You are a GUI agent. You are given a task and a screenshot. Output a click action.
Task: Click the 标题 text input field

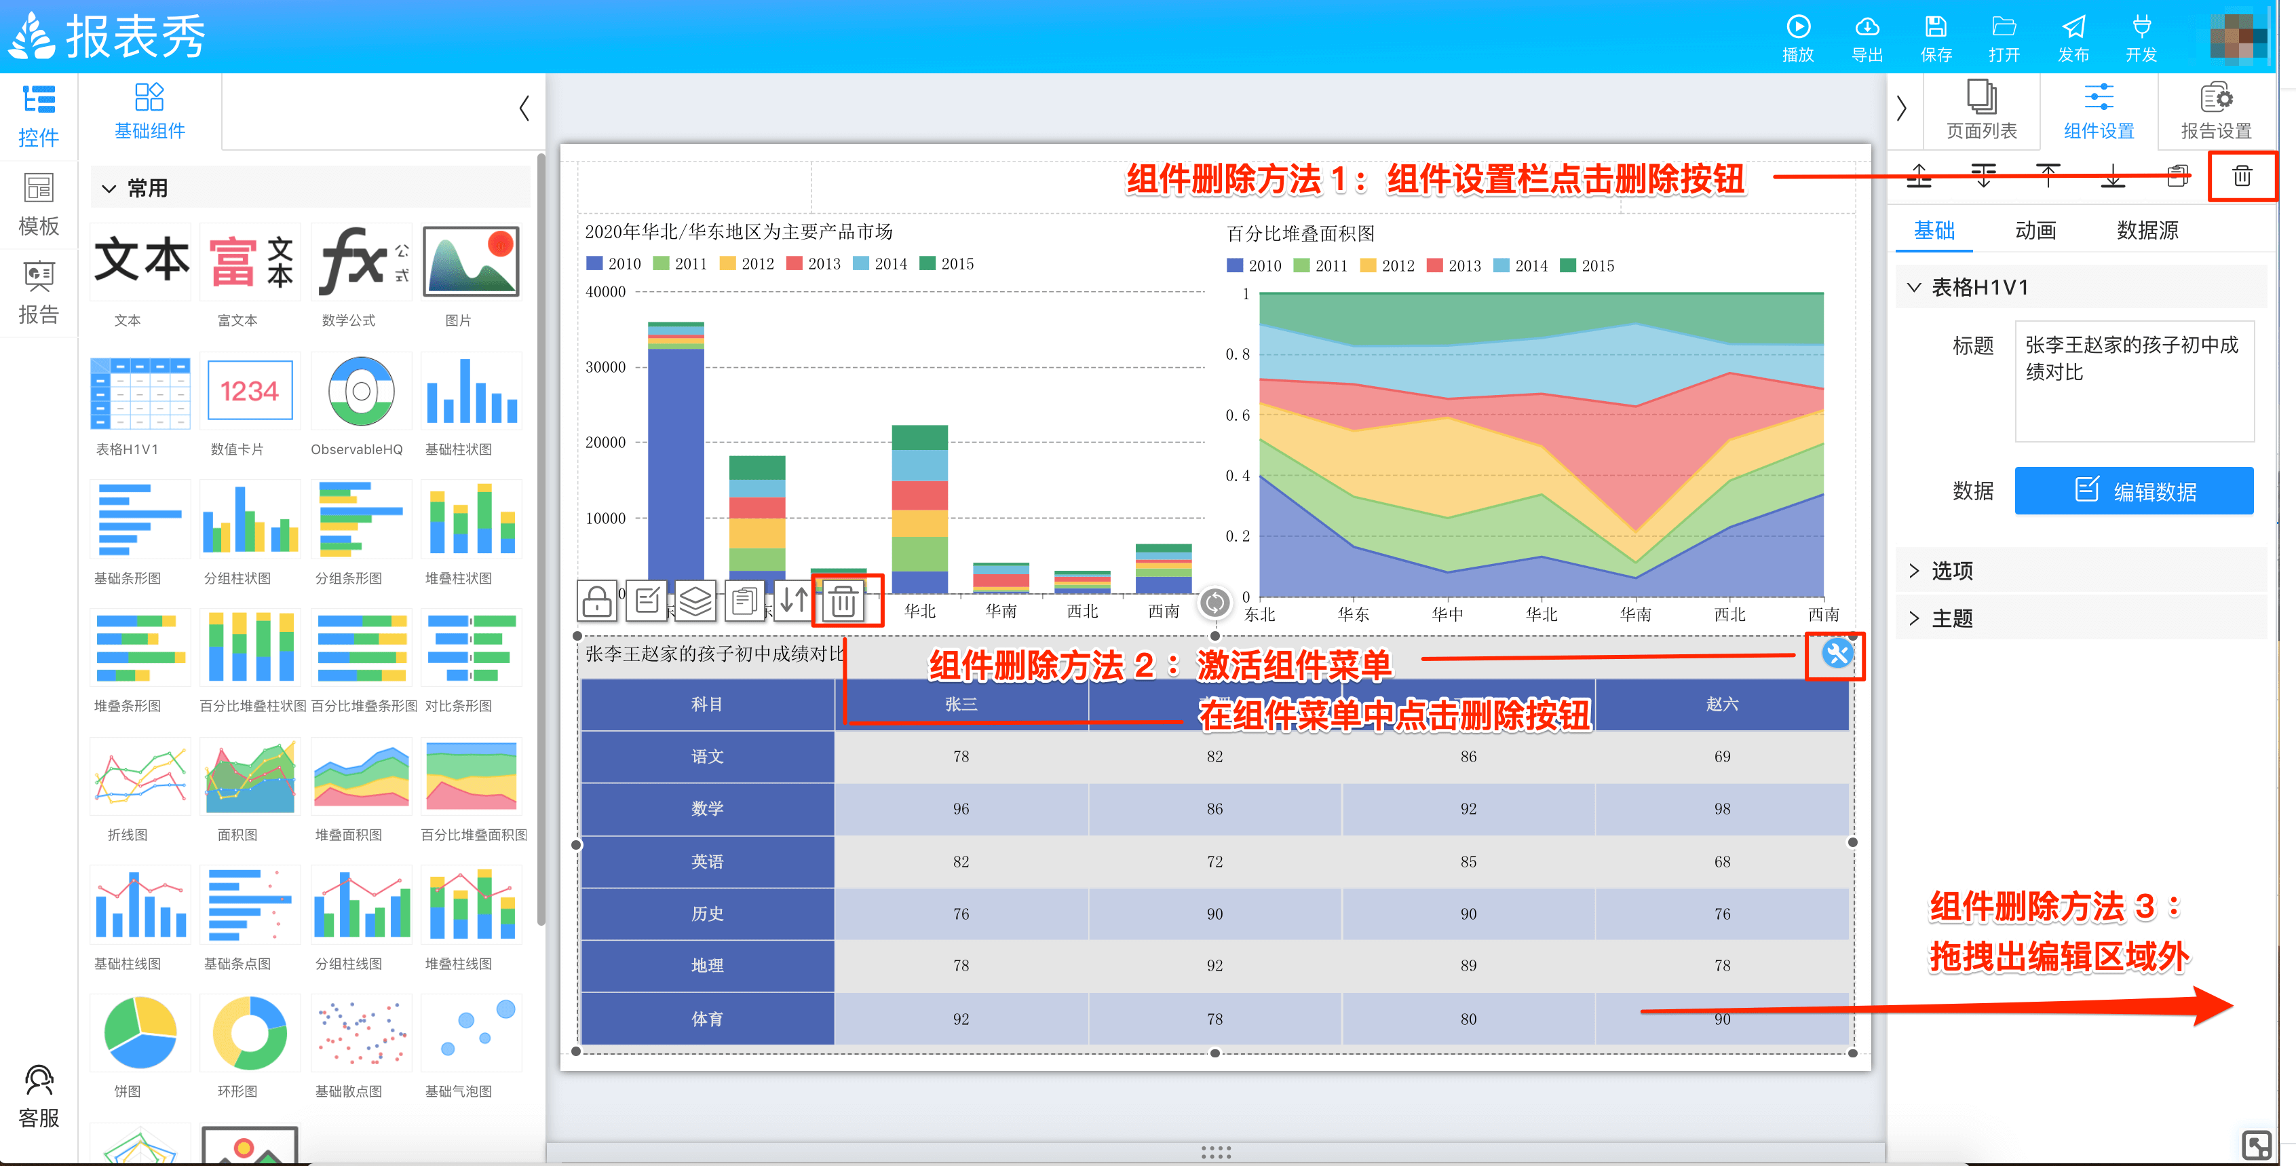[2134, 381]
